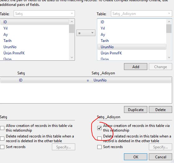174x163 pixels.
Task: Confirm the relationship with OK
Action: click(135, 157)
